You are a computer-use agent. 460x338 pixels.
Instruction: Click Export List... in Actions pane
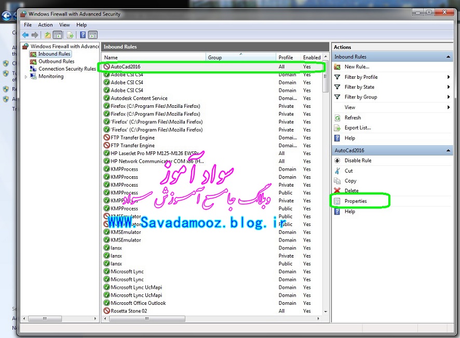pos(358,128)
